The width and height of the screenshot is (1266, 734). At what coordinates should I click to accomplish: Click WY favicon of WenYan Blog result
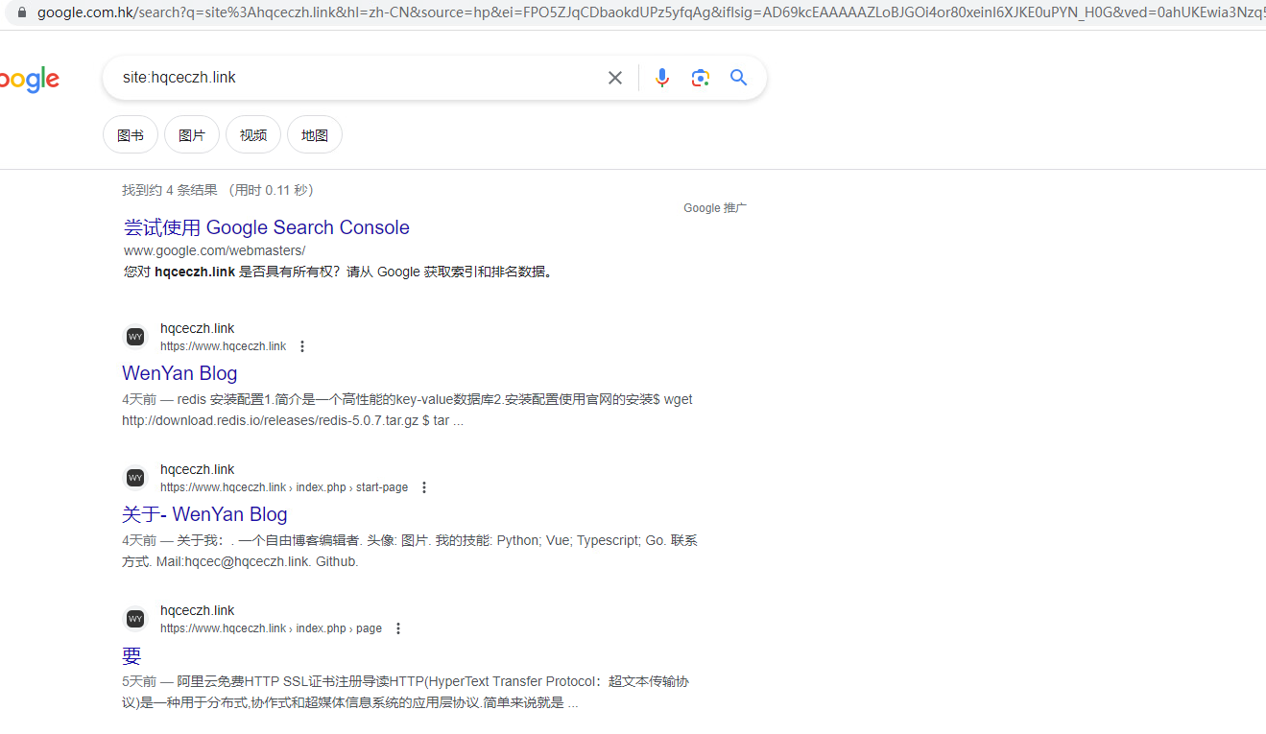pos(135,337)
